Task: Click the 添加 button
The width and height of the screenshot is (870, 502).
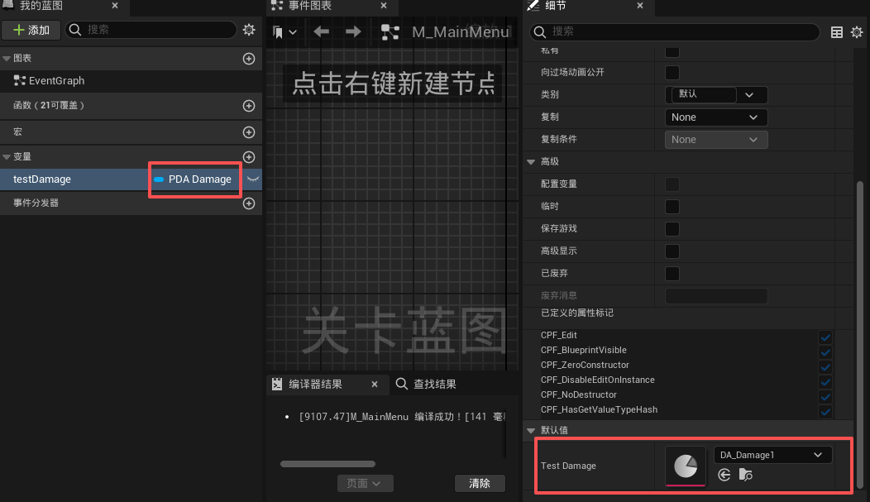Action: click(x=31, y=30)
